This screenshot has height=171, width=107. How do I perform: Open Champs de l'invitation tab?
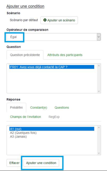click(25, 117)
